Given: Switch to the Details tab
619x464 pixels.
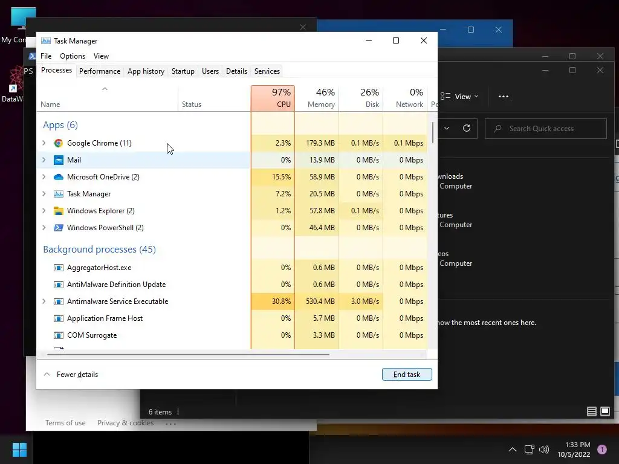Looking at the screenshot, I should click(x=236, y=71).
